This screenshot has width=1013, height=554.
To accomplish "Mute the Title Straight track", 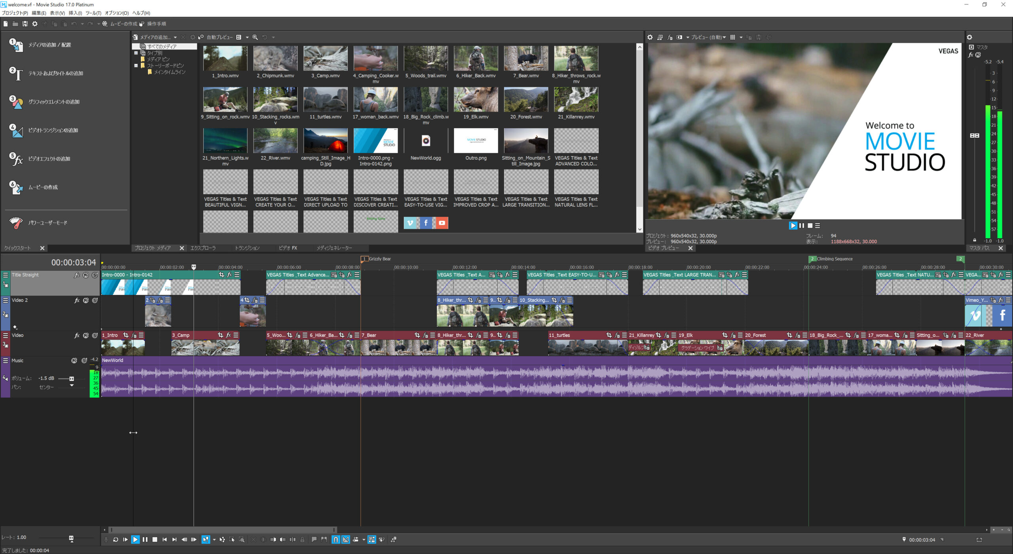I will click(86, 275).
